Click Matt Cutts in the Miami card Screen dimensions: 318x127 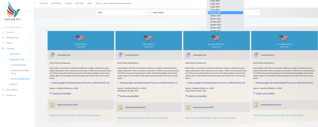coord(149,118)
